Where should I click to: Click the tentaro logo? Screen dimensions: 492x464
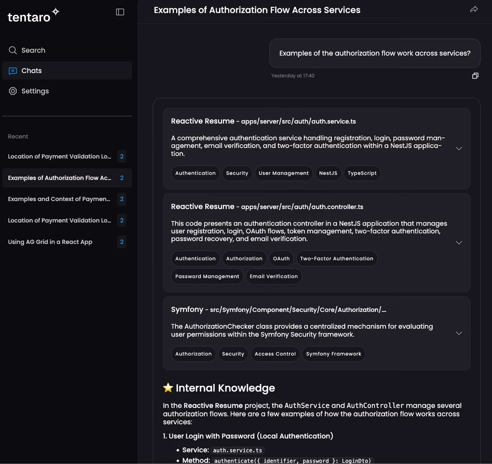[34, 15]
